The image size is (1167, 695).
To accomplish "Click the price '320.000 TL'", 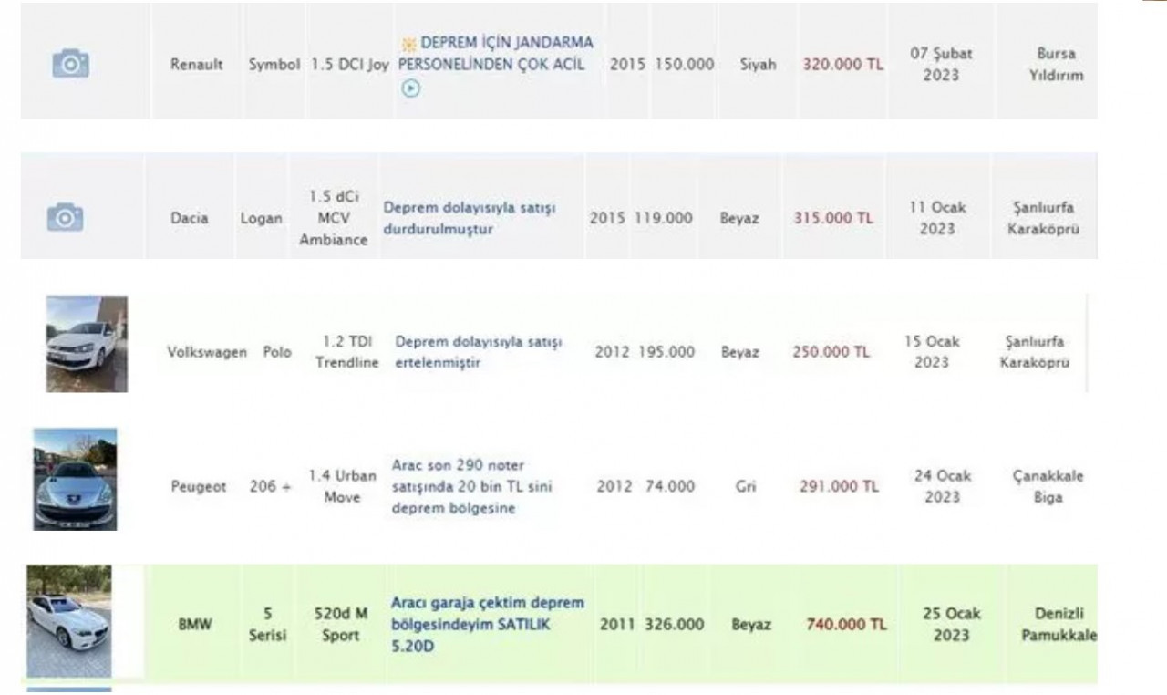I will click(x=842, y=66).
